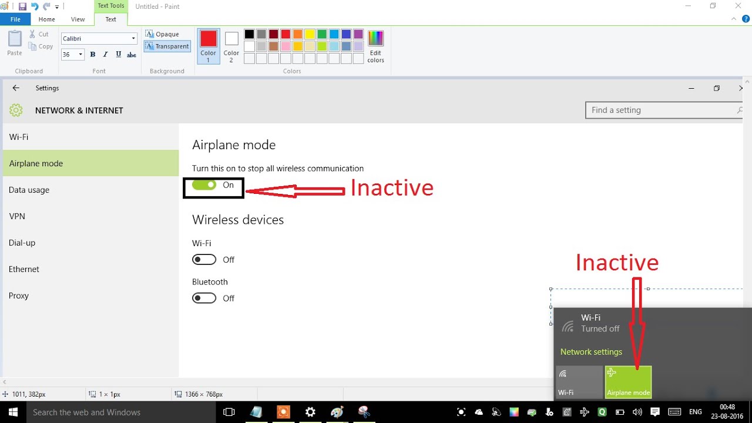Select Data usage in the settings sidebar

tap(90, 190)
